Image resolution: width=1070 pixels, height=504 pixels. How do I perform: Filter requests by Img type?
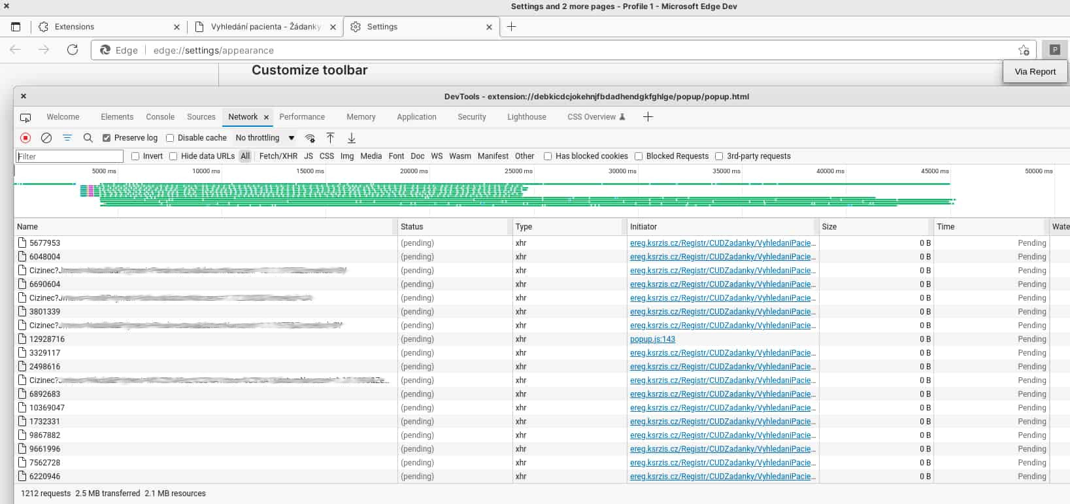pyautogui.click(x=347, y=156)
